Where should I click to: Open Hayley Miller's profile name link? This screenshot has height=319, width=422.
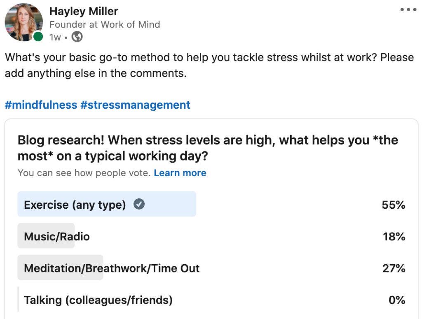[84, 11]
